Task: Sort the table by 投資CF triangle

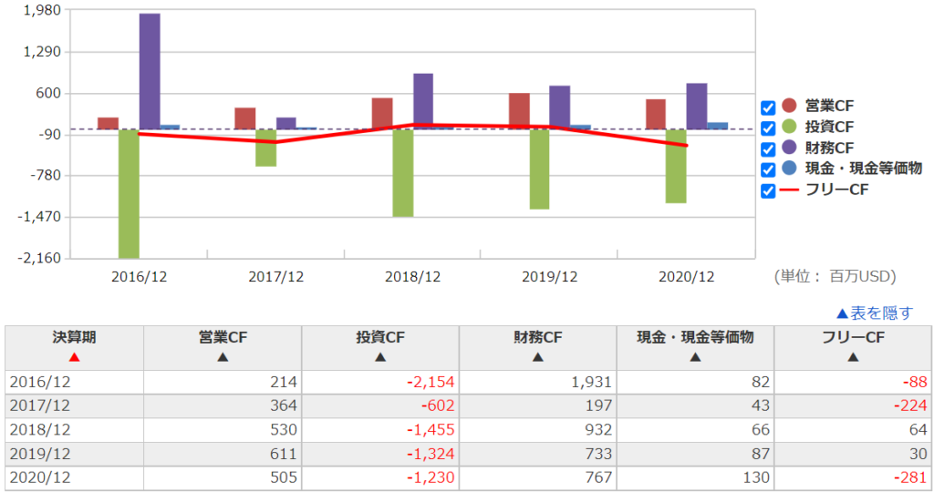Action: click(x=380, y=357)
